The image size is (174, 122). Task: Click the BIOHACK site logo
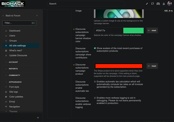coord(13,4)
